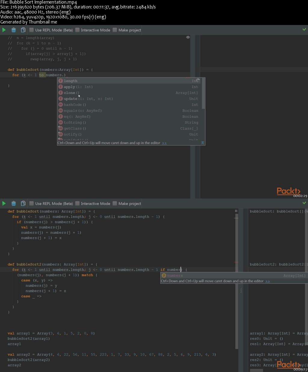This screenshot has width=308, height=372.
Task: Check Make project in upper frame
Action: pos(127,30)
